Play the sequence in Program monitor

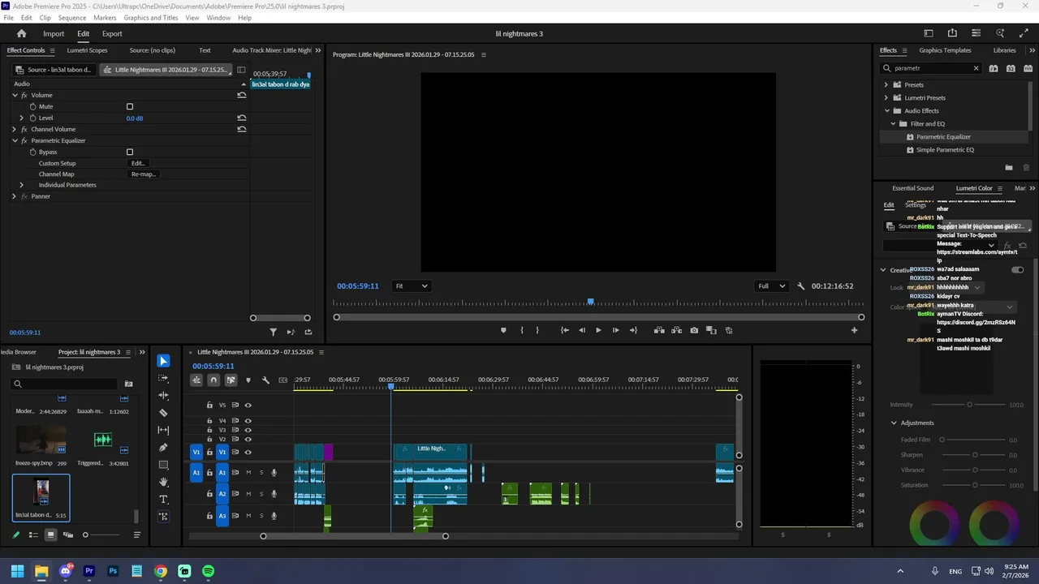click(598, 330)
